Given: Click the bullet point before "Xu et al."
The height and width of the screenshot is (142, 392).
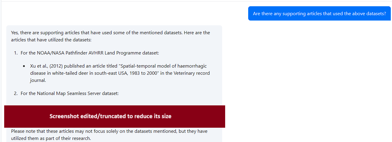Looking at the screenshot, I should [x=24, y=66].
